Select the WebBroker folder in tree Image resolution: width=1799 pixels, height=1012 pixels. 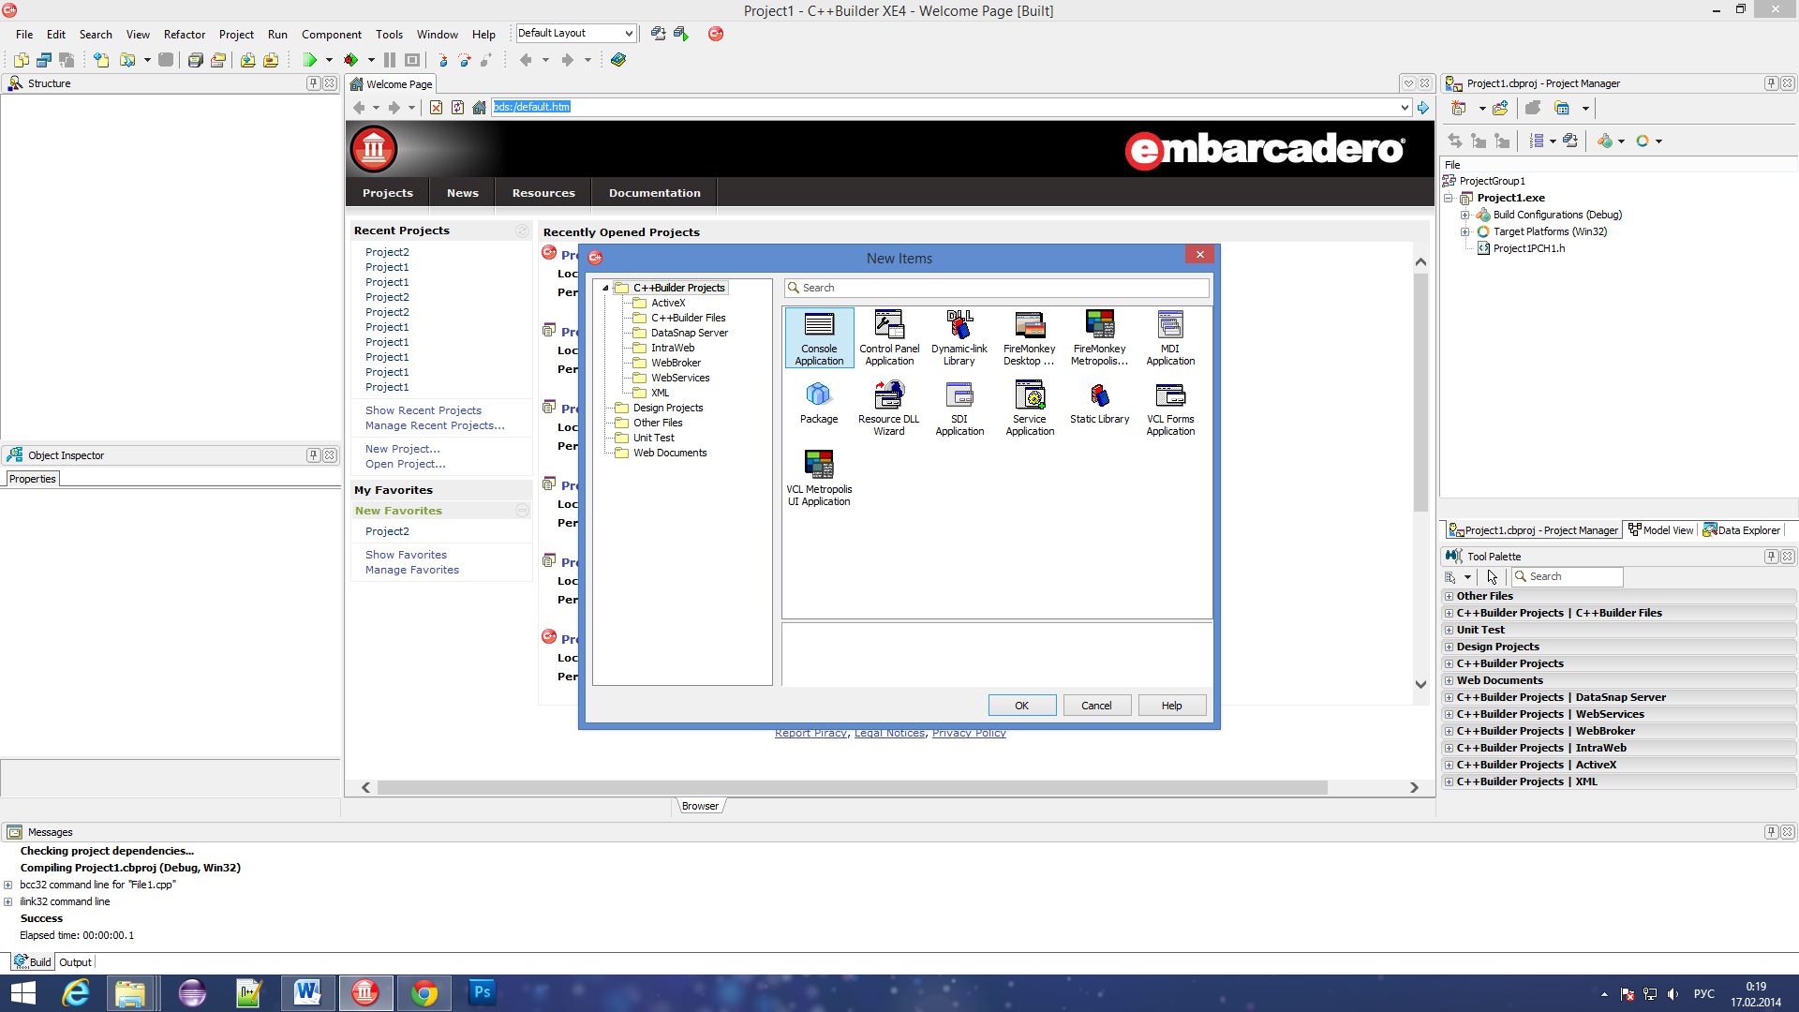pos(667,364)
